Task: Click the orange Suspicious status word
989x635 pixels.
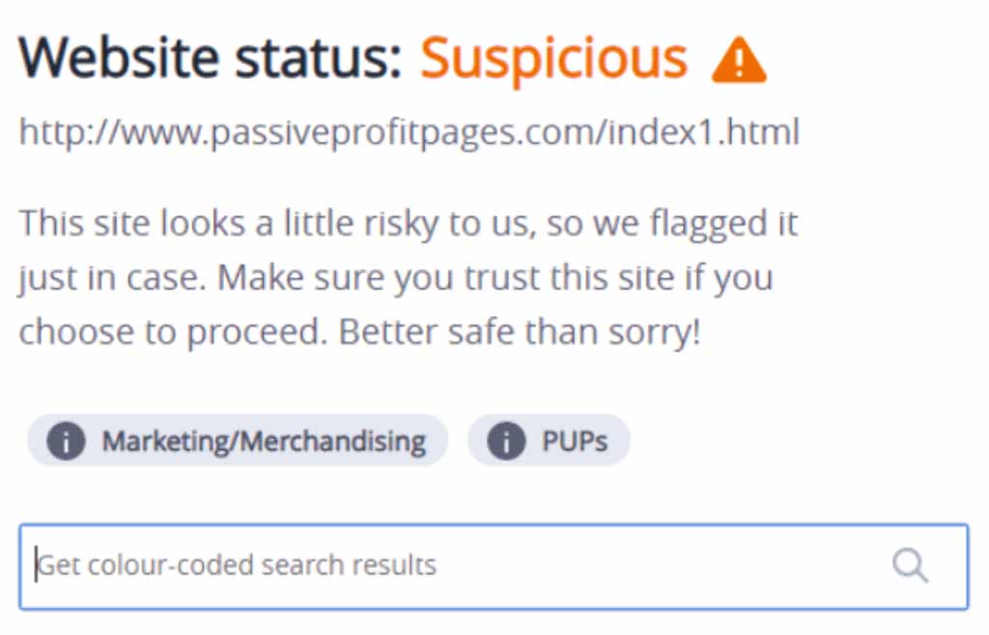Action: 553,59
